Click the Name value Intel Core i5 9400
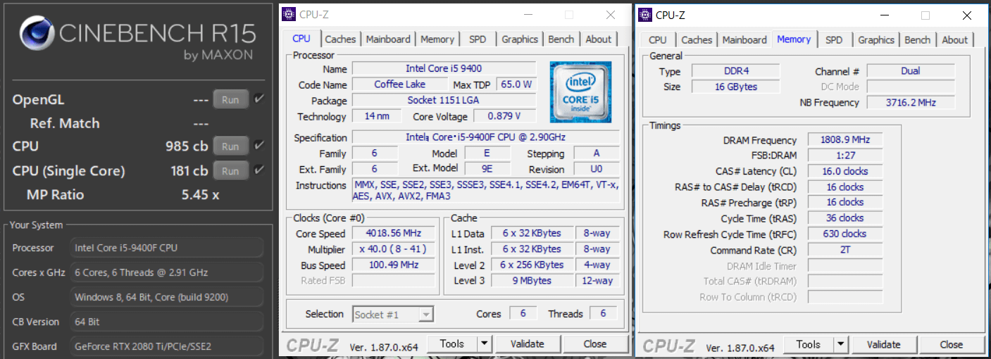This screenshot has width=991, height=359. [444, 69]
